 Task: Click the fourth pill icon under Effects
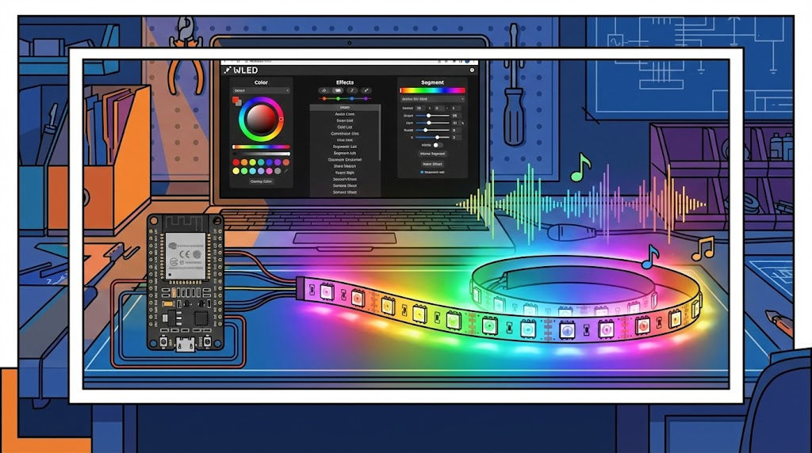click(366, 91)
